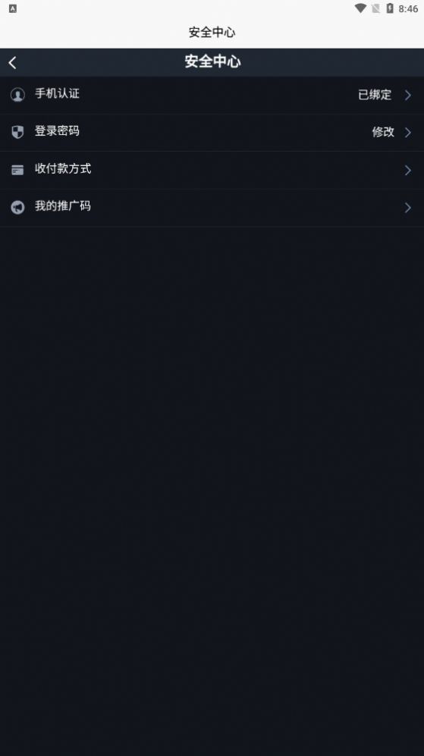Image resolution: width=424 pixels, height=756 pixels.
Task: Tap the dark 安全中心 header title
Action: pyautogui.click(x=212, y=61)
